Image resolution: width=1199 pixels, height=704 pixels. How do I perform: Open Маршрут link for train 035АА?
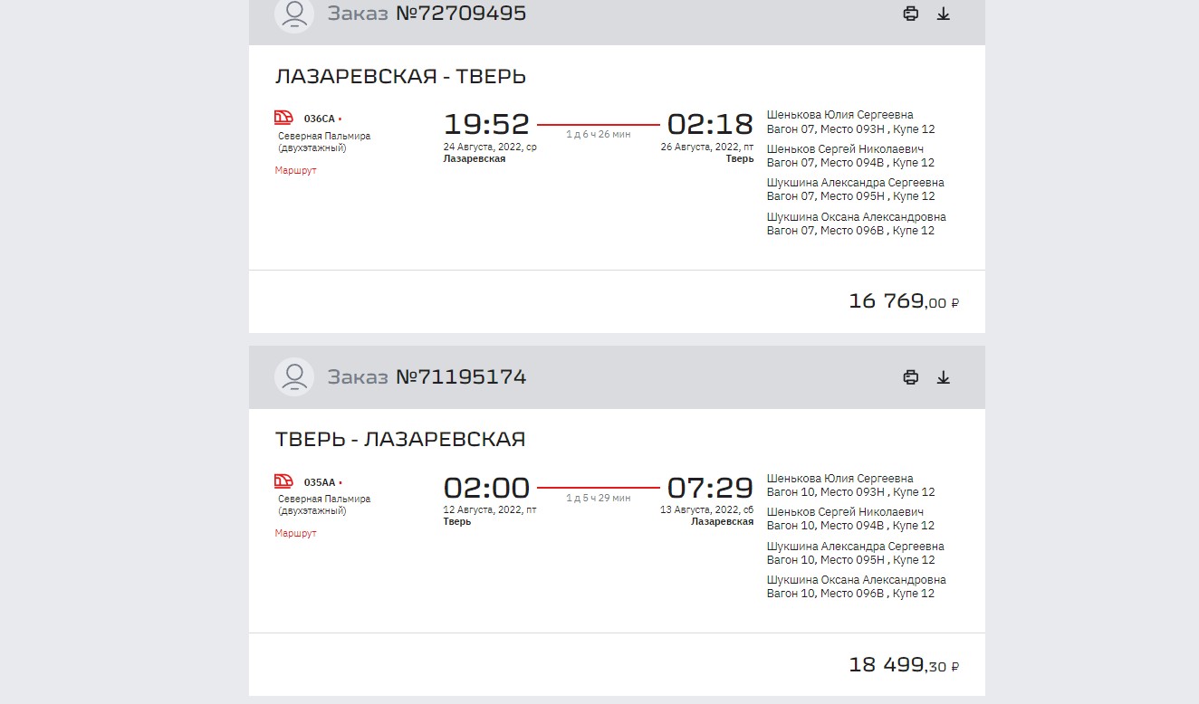click(x=296, y=533)
